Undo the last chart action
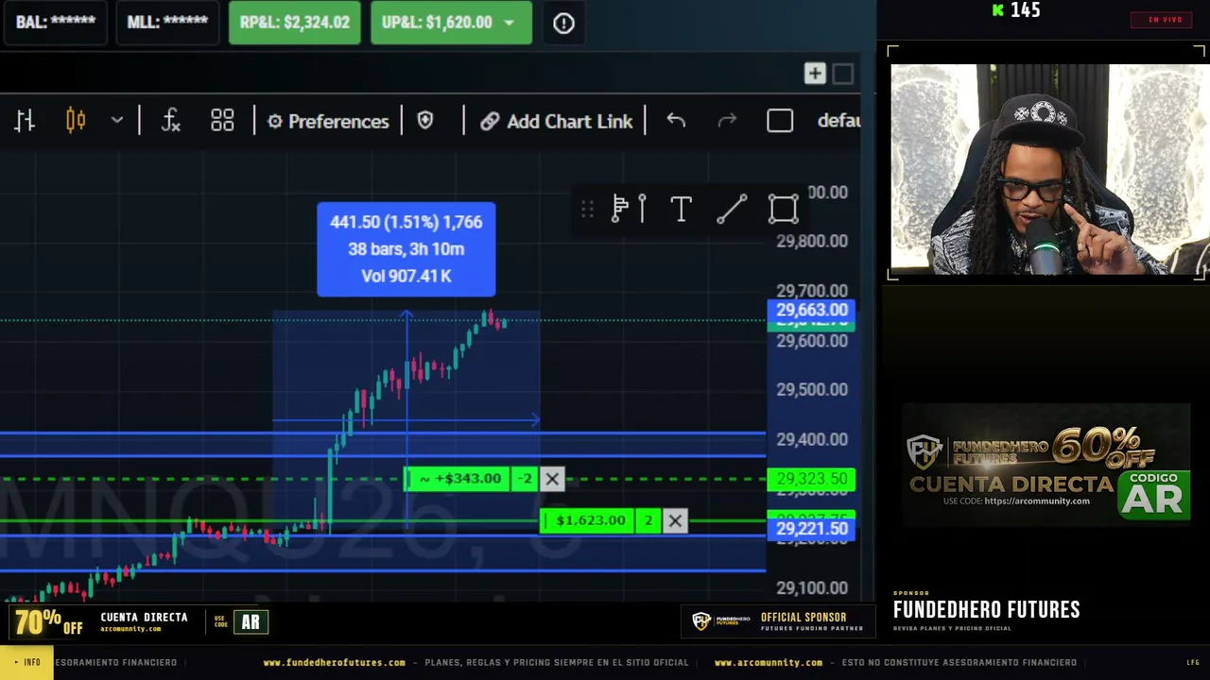 (676, 121)
